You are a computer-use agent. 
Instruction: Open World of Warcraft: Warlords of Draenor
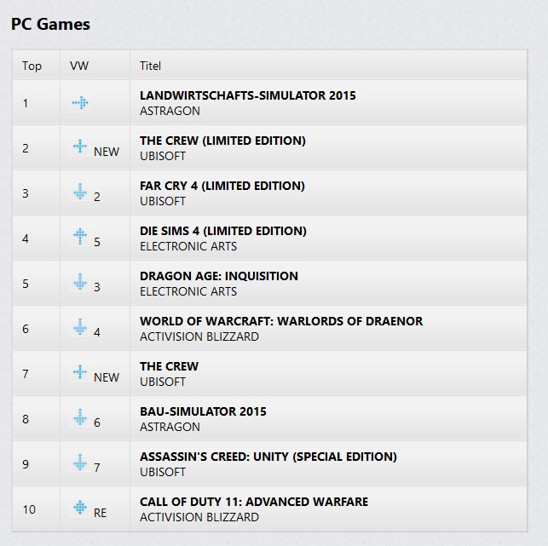pos(281,321)
